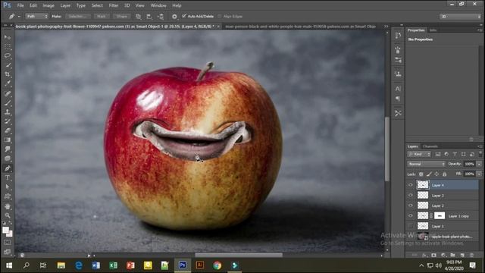Lock all for the selected layer

445,174
